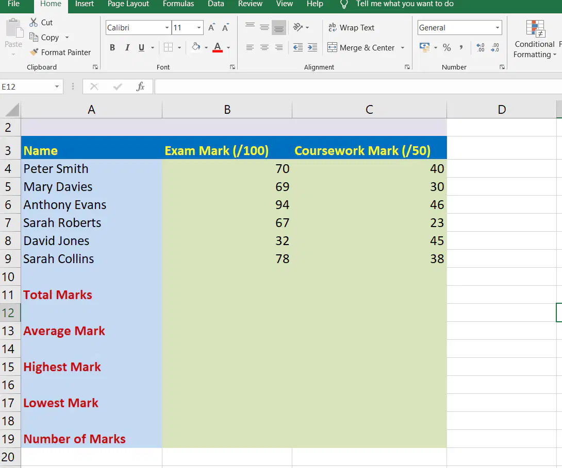The width and height of the screenshot is (562, 468).
Task: Click the formula bar Enter checkmark
Action: click(117, 86)
